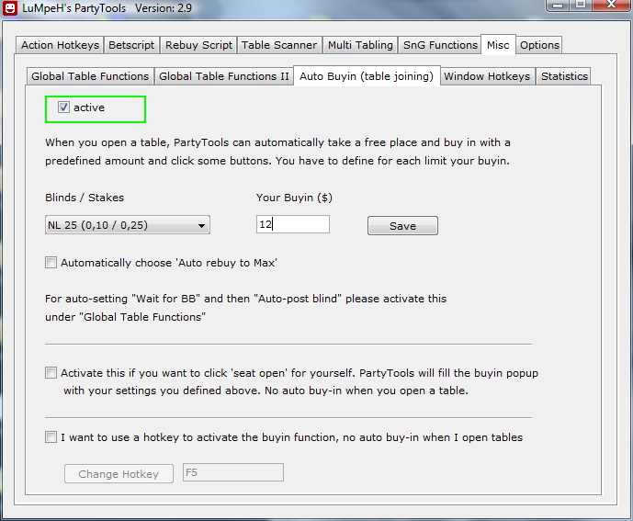The height and width of the screenshot is (521, 633).
Task: Select Auto Buyin (table joining) sub-tab
Action: click(367, 76)
